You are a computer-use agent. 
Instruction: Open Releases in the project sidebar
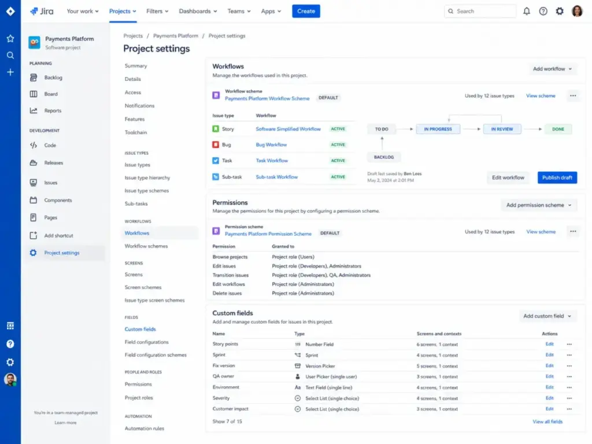point(53,162)
